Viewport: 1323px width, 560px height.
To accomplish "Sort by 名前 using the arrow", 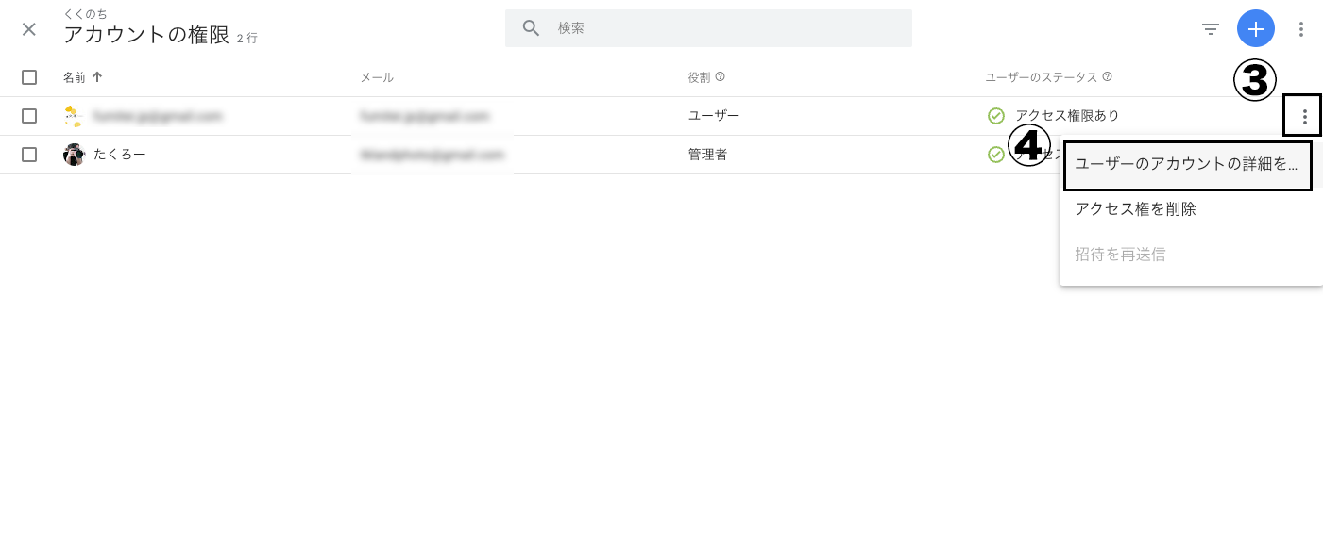I will pos(97,77).
